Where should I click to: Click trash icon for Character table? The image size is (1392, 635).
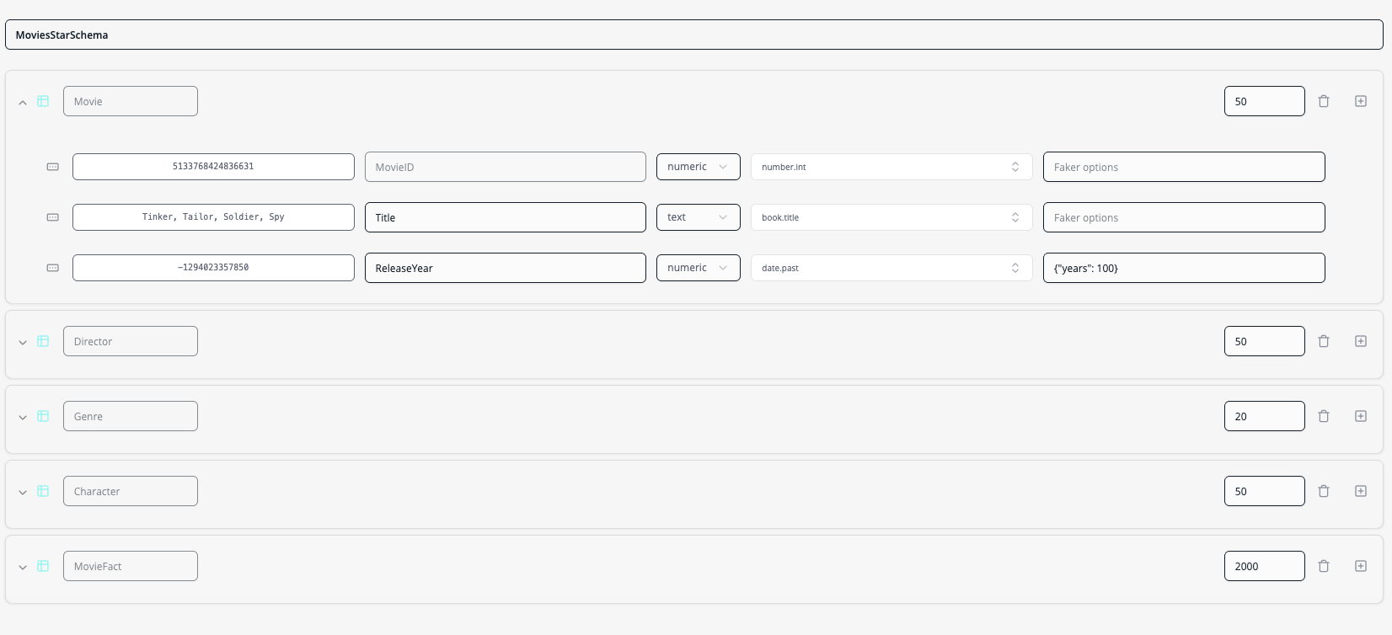(x=1324, y=491)
